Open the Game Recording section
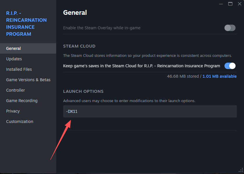Image resolution: width=244 pixels, height=174 pixels. [22, 101]
